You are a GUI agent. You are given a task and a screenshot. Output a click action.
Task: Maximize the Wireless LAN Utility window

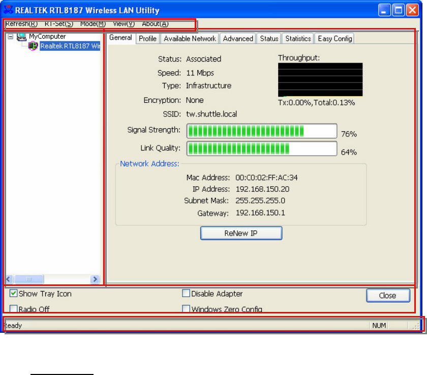(x=399, y=10)
